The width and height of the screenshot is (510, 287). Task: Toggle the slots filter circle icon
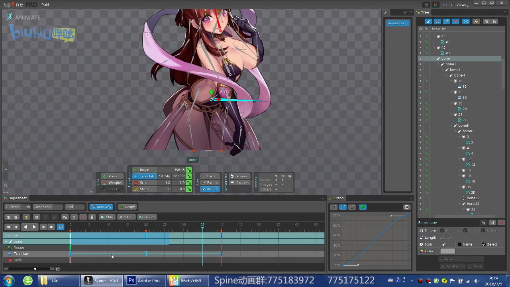[x=437, y=22]
